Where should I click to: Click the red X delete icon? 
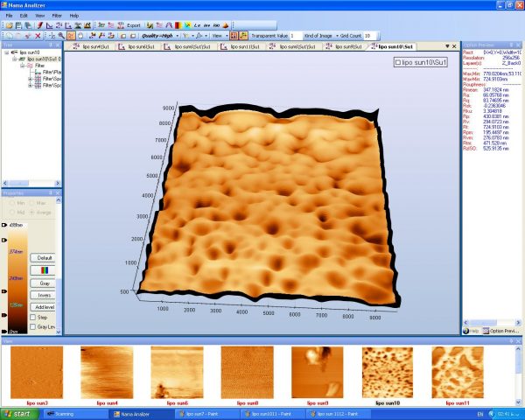point(38,36)
